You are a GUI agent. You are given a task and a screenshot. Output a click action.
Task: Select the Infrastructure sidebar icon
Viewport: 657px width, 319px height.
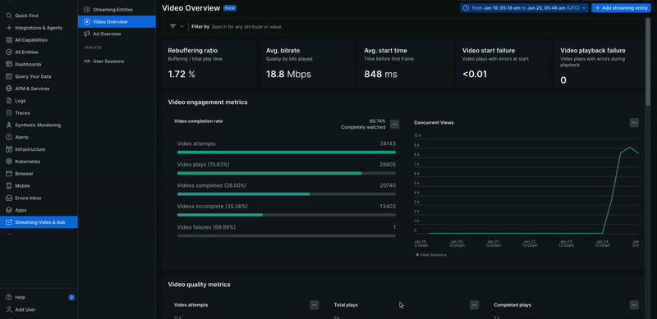coord(9,149)
